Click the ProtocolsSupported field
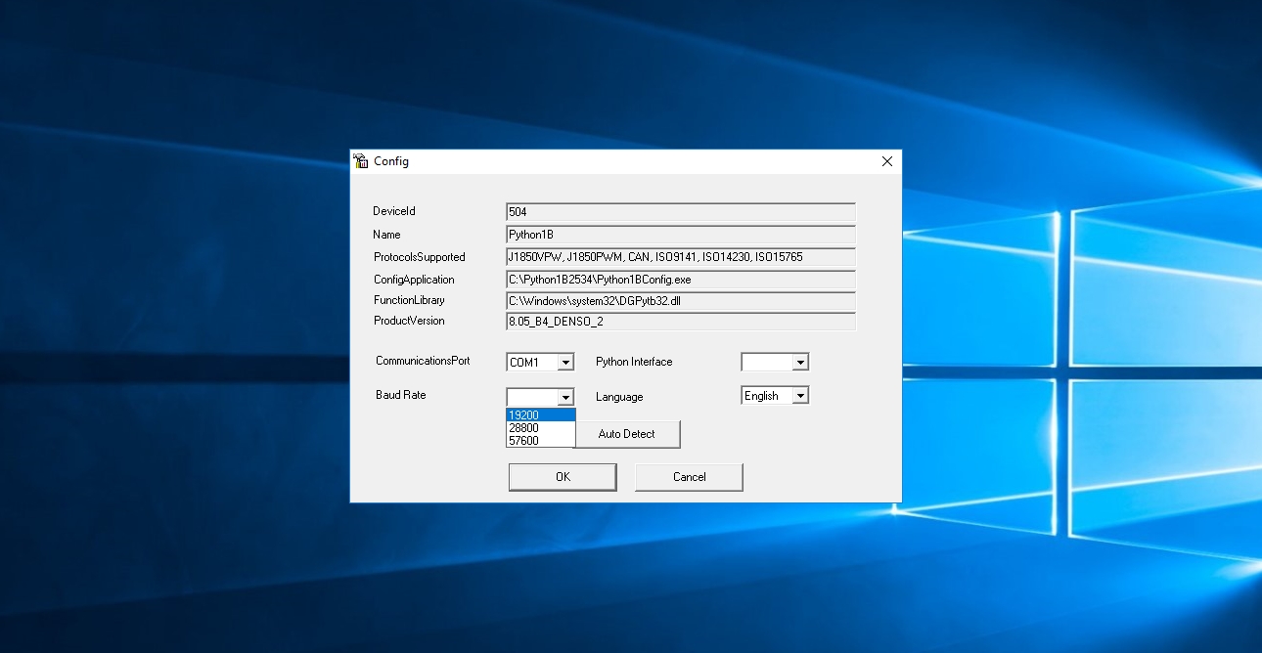 pos(680,257)
